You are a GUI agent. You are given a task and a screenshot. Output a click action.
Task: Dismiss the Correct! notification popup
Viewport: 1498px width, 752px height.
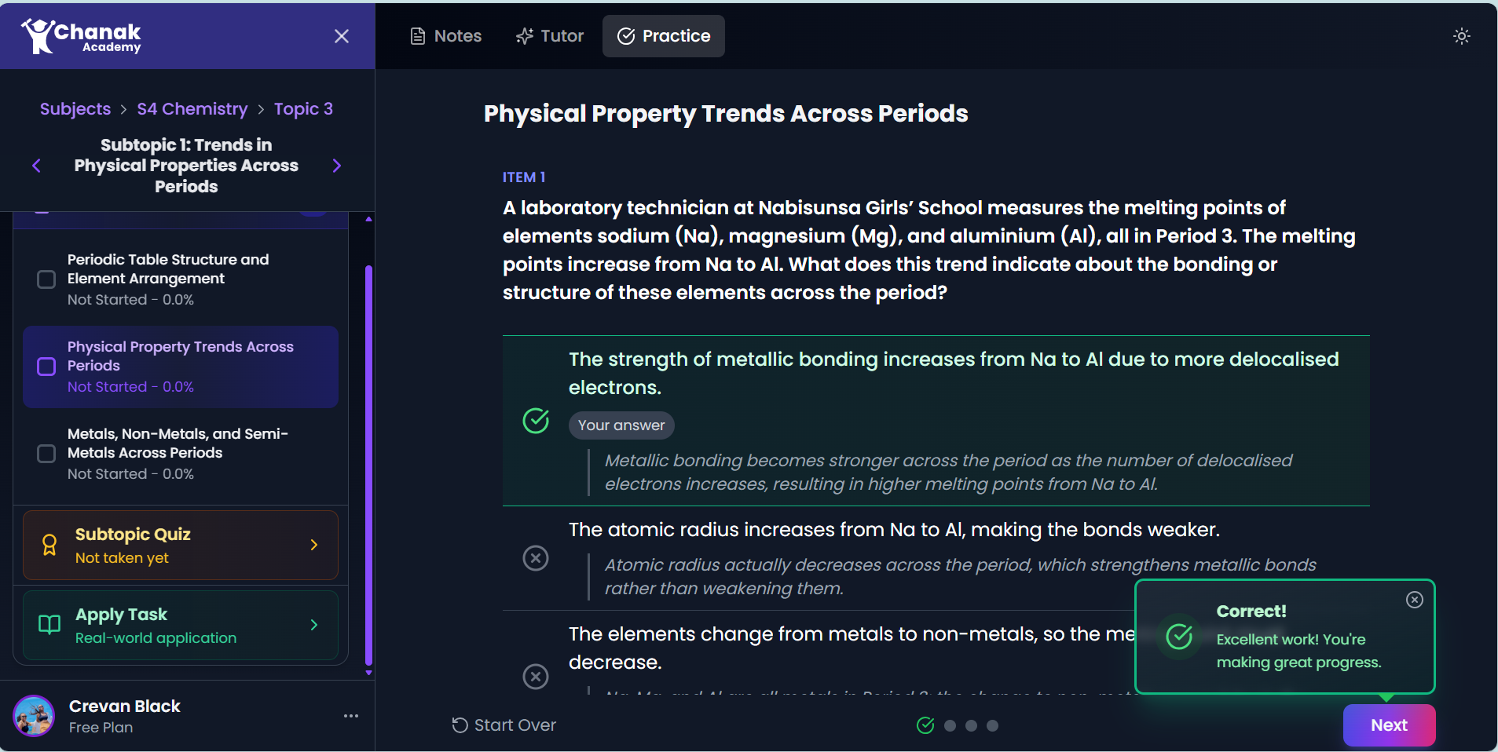click(1415, 600)
